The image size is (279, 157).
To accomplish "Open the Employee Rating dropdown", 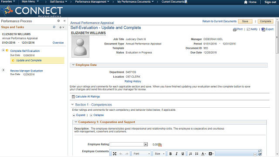I will (x=146, y=144).
